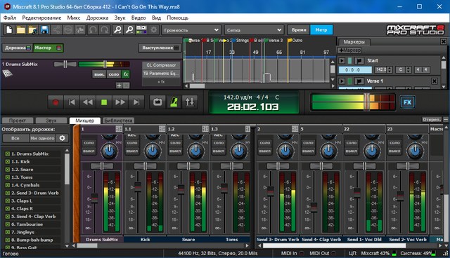Screen dimensions: 450x258
Task: Click the add sound file folder icon
Action: [33, 29]
